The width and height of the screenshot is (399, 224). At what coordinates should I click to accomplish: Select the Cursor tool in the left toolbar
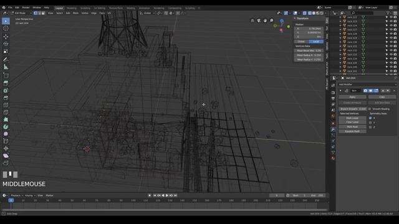pos(6,29)
